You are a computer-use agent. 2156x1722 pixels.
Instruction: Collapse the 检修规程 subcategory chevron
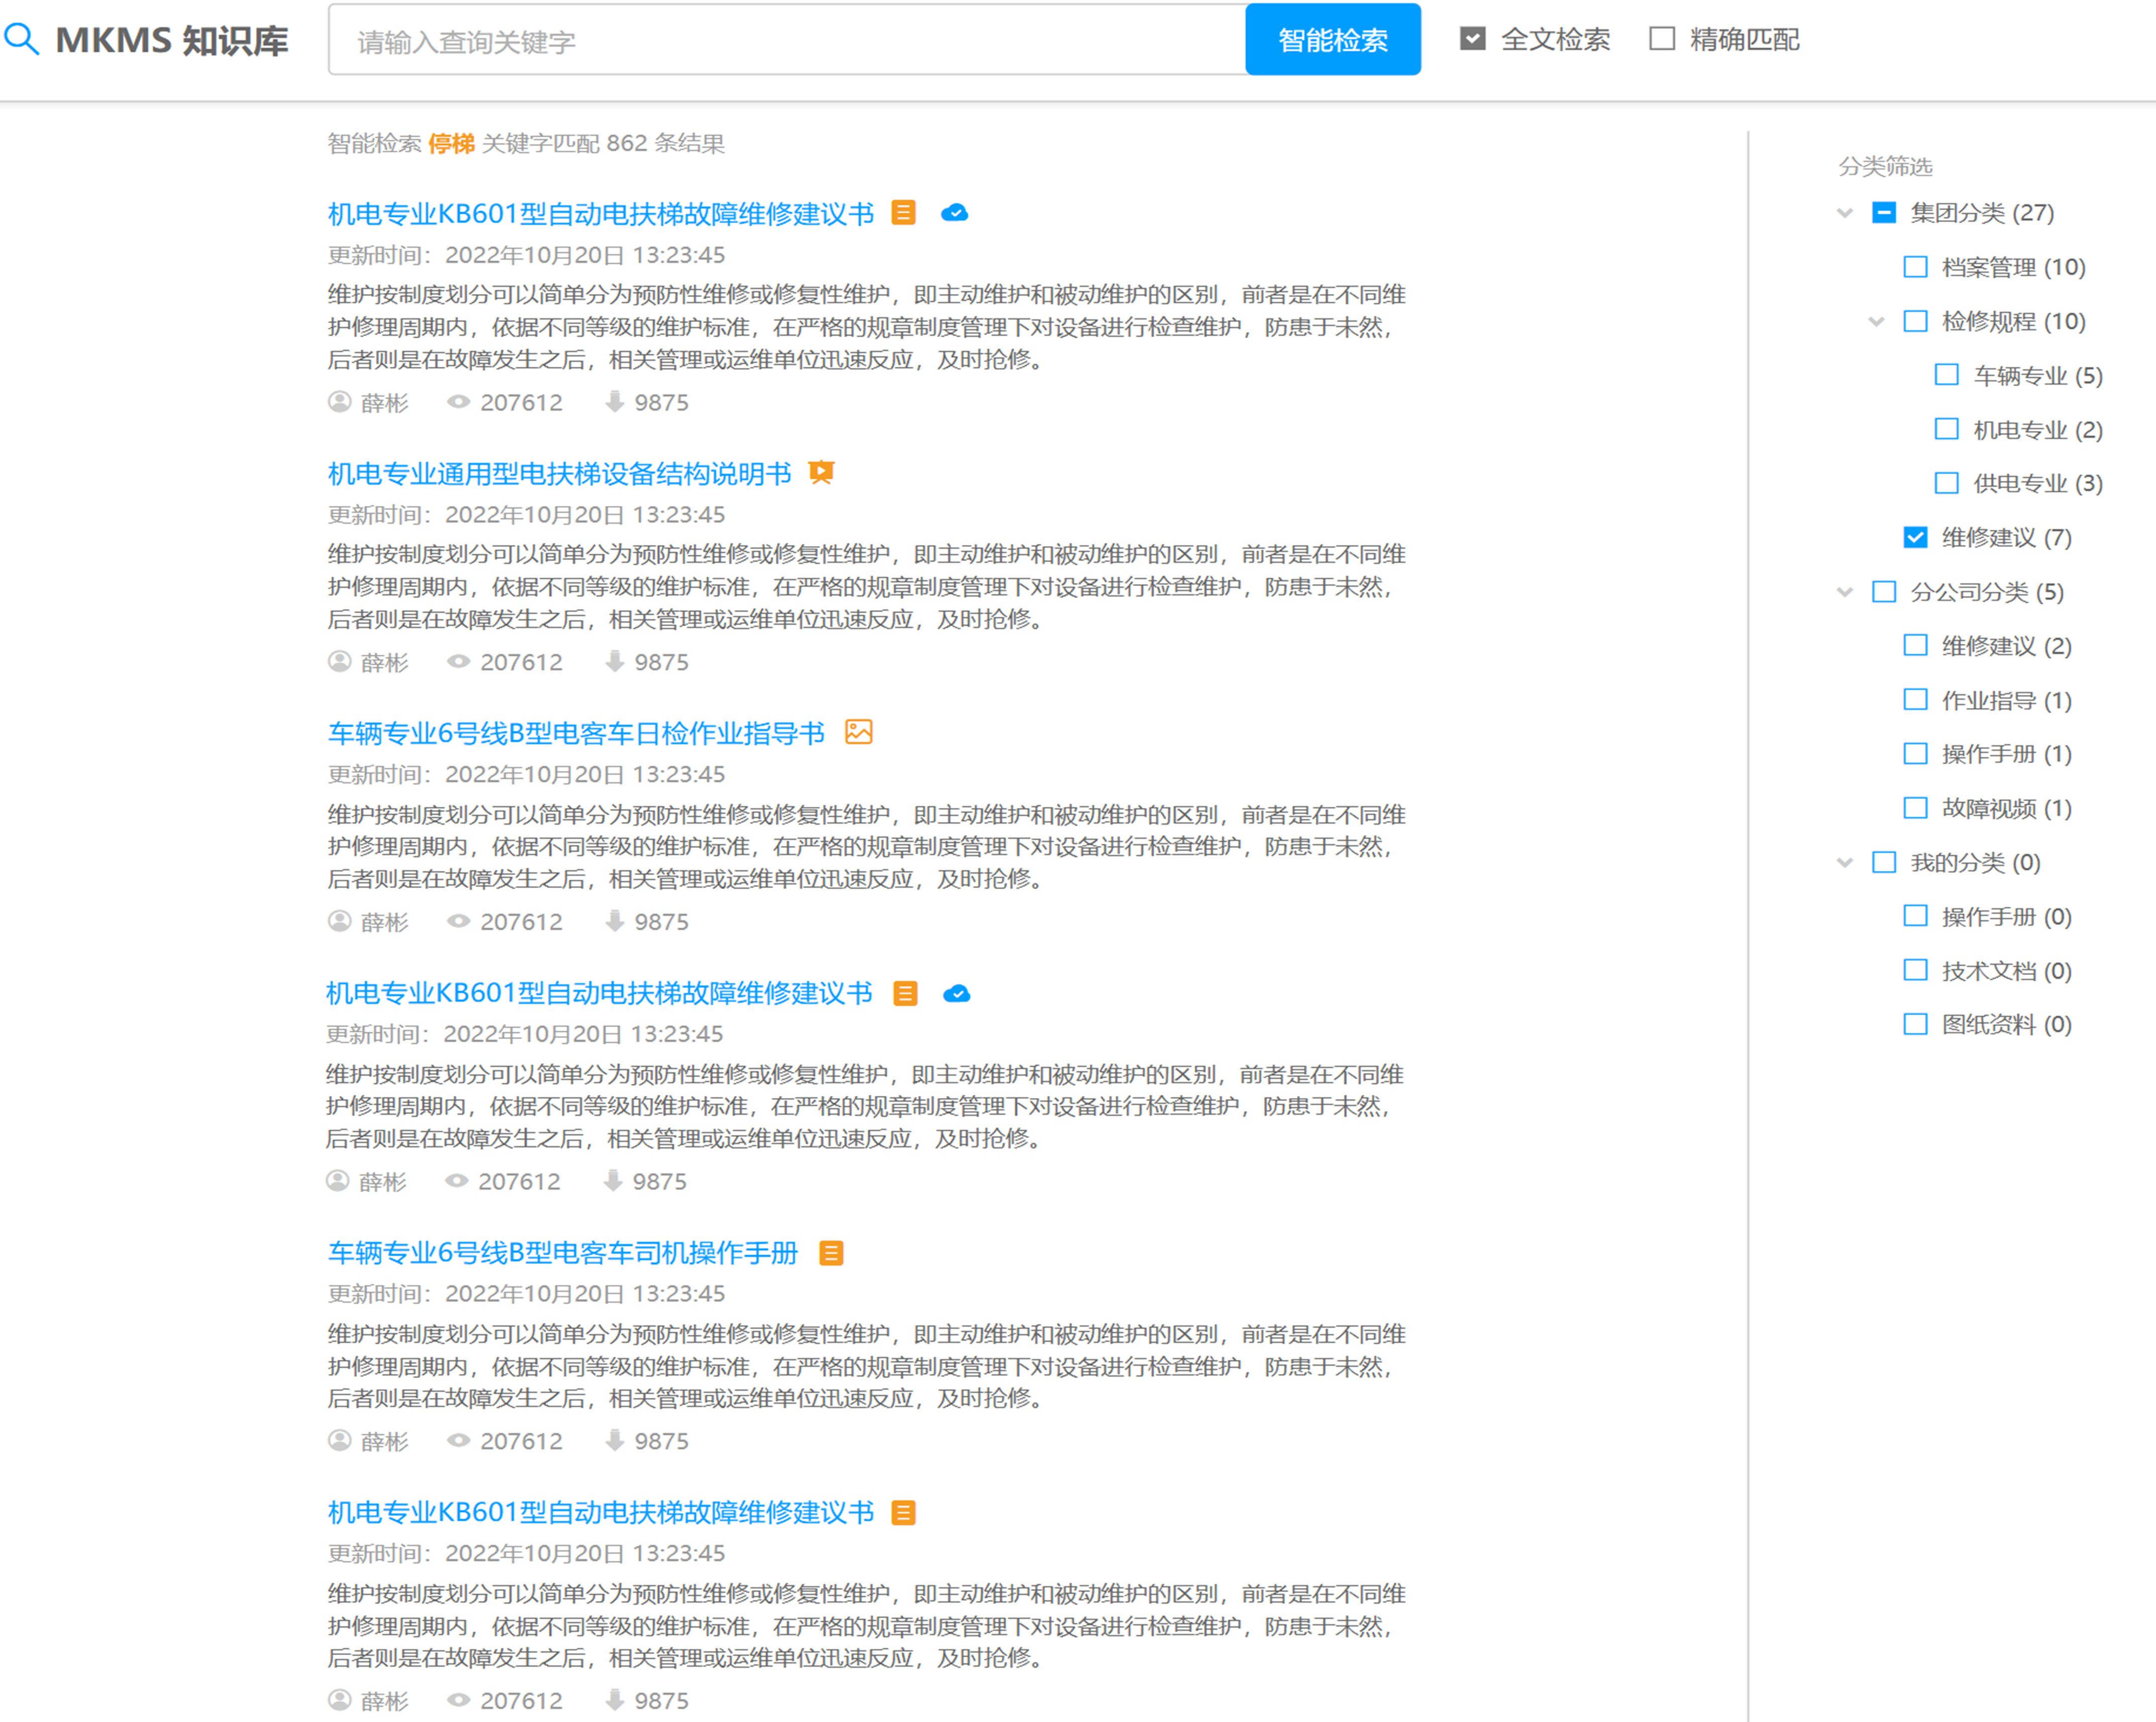tap(1876, 321)
